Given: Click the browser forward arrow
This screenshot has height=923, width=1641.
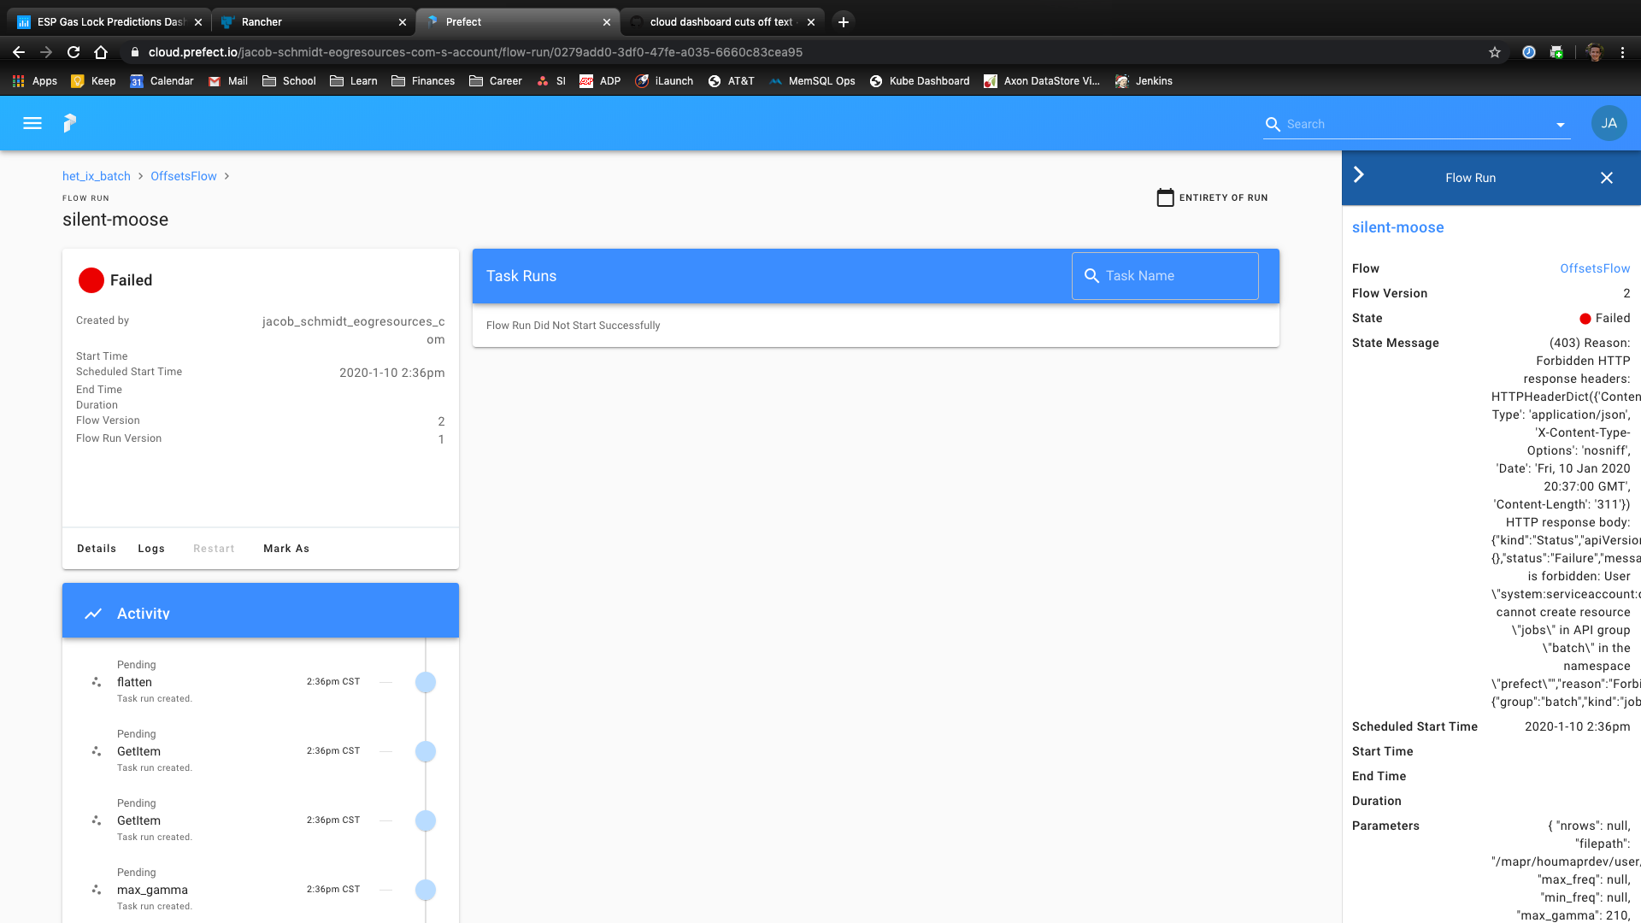Looking at the screenshot, I should click(x=46, y=52).
